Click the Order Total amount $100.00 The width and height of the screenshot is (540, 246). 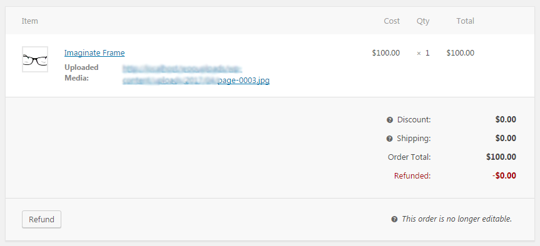pyautogui.click(x=501, y=157)
